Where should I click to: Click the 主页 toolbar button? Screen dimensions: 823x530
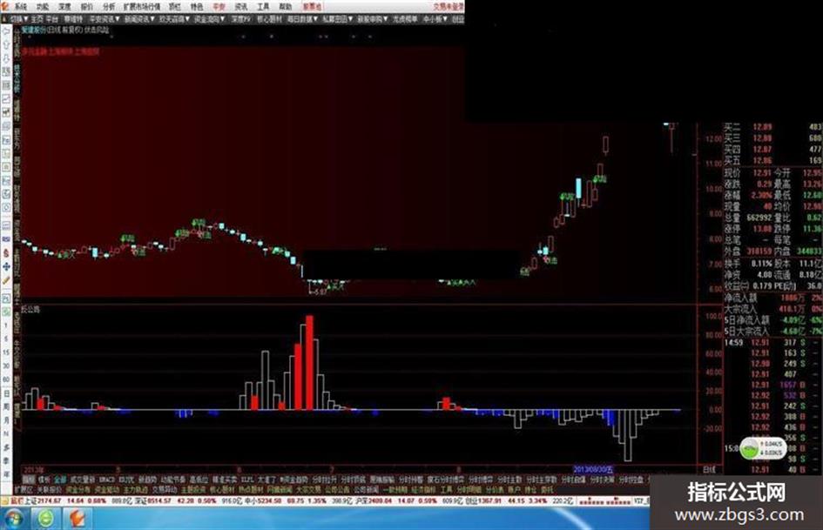point(37,19)
